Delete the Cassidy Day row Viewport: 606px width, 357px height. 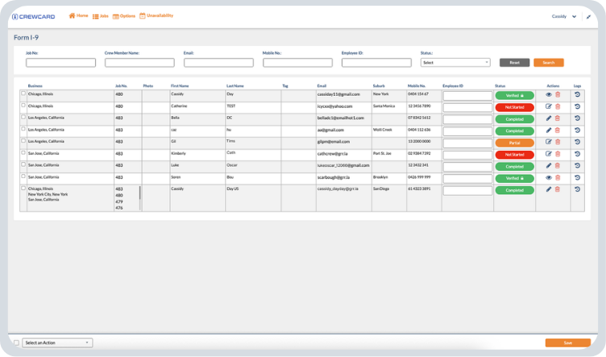558,94
